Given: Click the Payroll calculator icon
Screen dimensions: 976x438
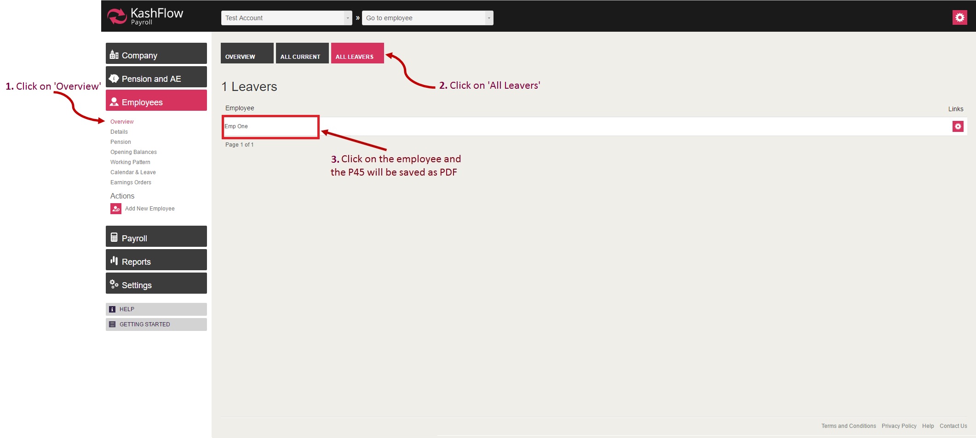Looking at the screenshot, I should [114, 238].
